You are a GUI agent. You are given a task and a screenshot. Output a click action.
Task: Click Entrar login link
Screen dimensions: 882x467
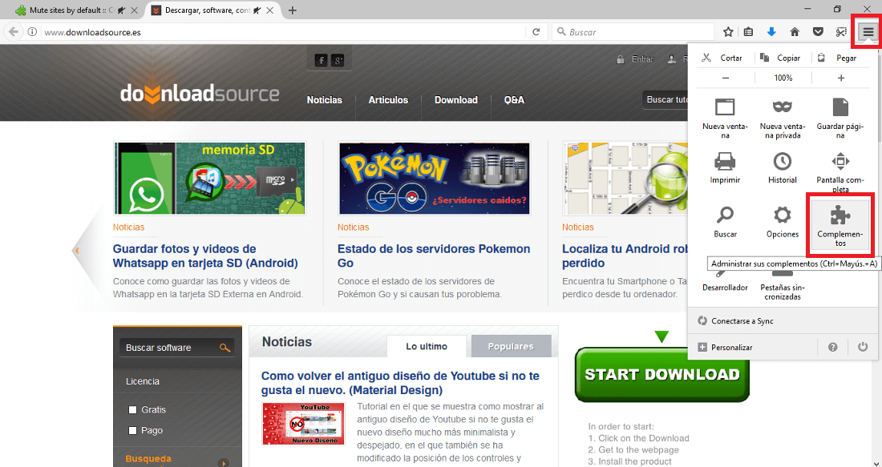point(642,58)
